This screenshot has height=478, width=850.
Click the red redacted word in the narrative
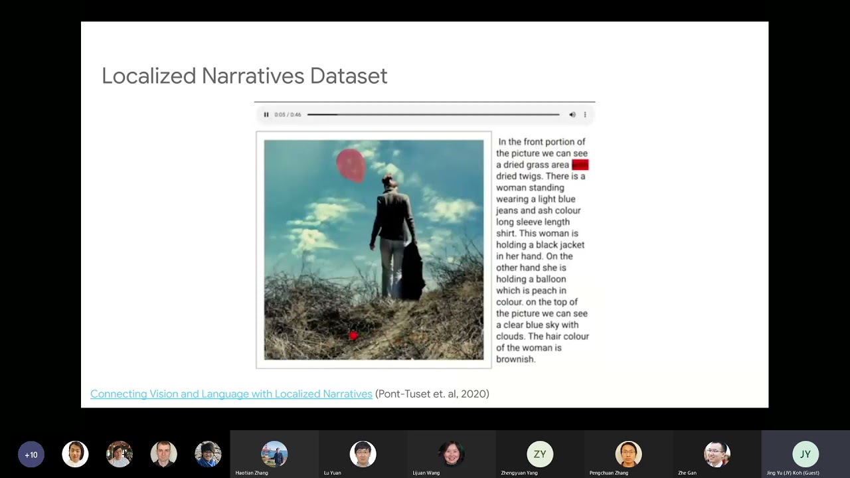(x=579, y=165)
